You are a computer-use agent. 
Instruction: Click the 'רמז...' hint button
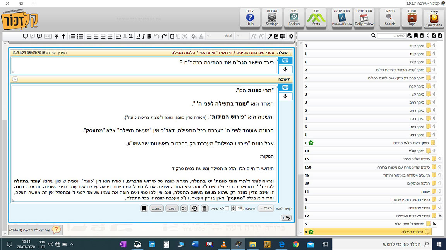[x=172, y=208]
